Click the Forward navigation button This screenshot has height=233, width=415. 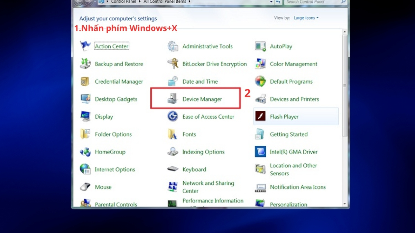pos(89,2)
